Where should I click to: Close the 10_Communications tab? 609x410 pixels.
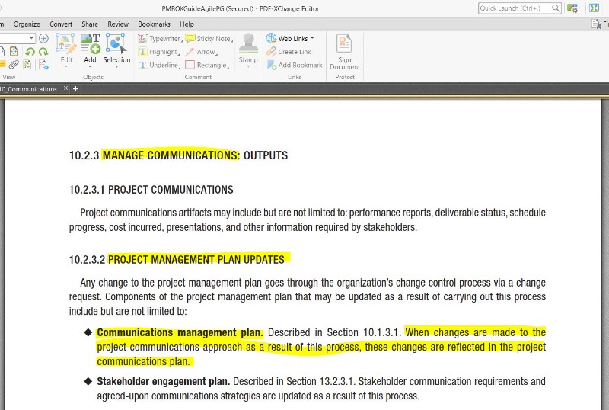click(x=65, y=88)
